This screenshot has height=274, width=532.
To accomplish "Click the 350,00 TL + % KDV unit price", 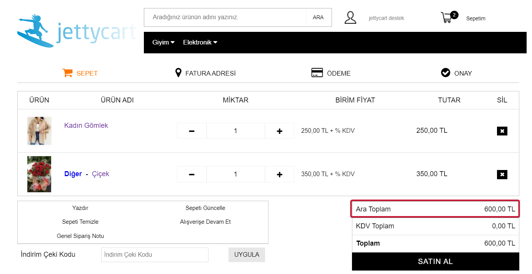I will coord(328,174).
